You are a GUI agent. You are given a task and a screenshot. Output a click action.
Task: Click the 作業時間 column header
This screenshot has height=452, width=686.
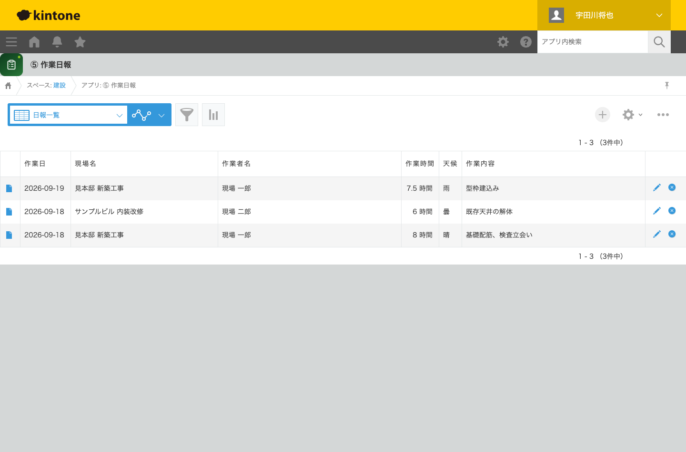point(420,164)
